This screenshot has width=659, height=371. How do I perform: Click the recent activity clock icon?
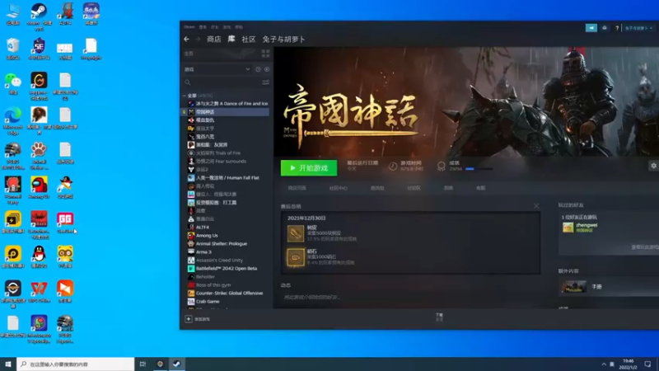pos(258,69)
